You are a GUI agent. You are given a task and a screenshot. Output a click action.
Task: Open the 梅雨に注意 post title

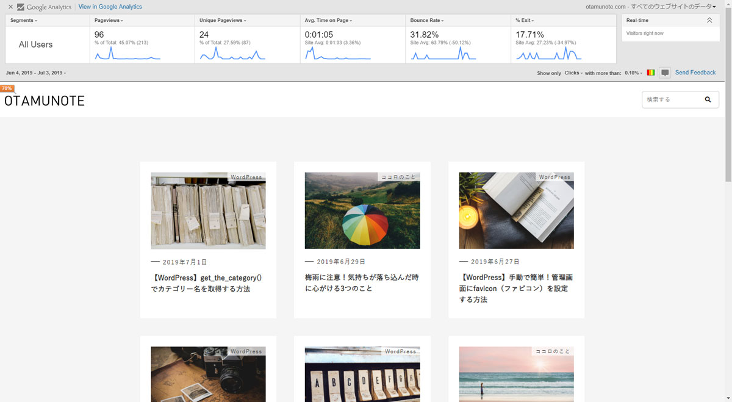(x=362, y=283)
